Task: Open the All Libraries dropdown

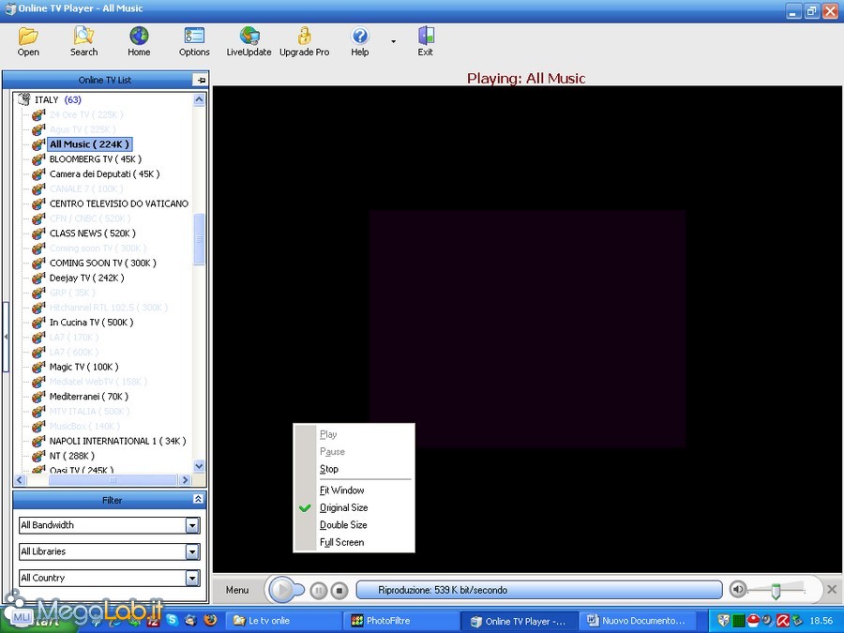Action: tap(192, 552)
